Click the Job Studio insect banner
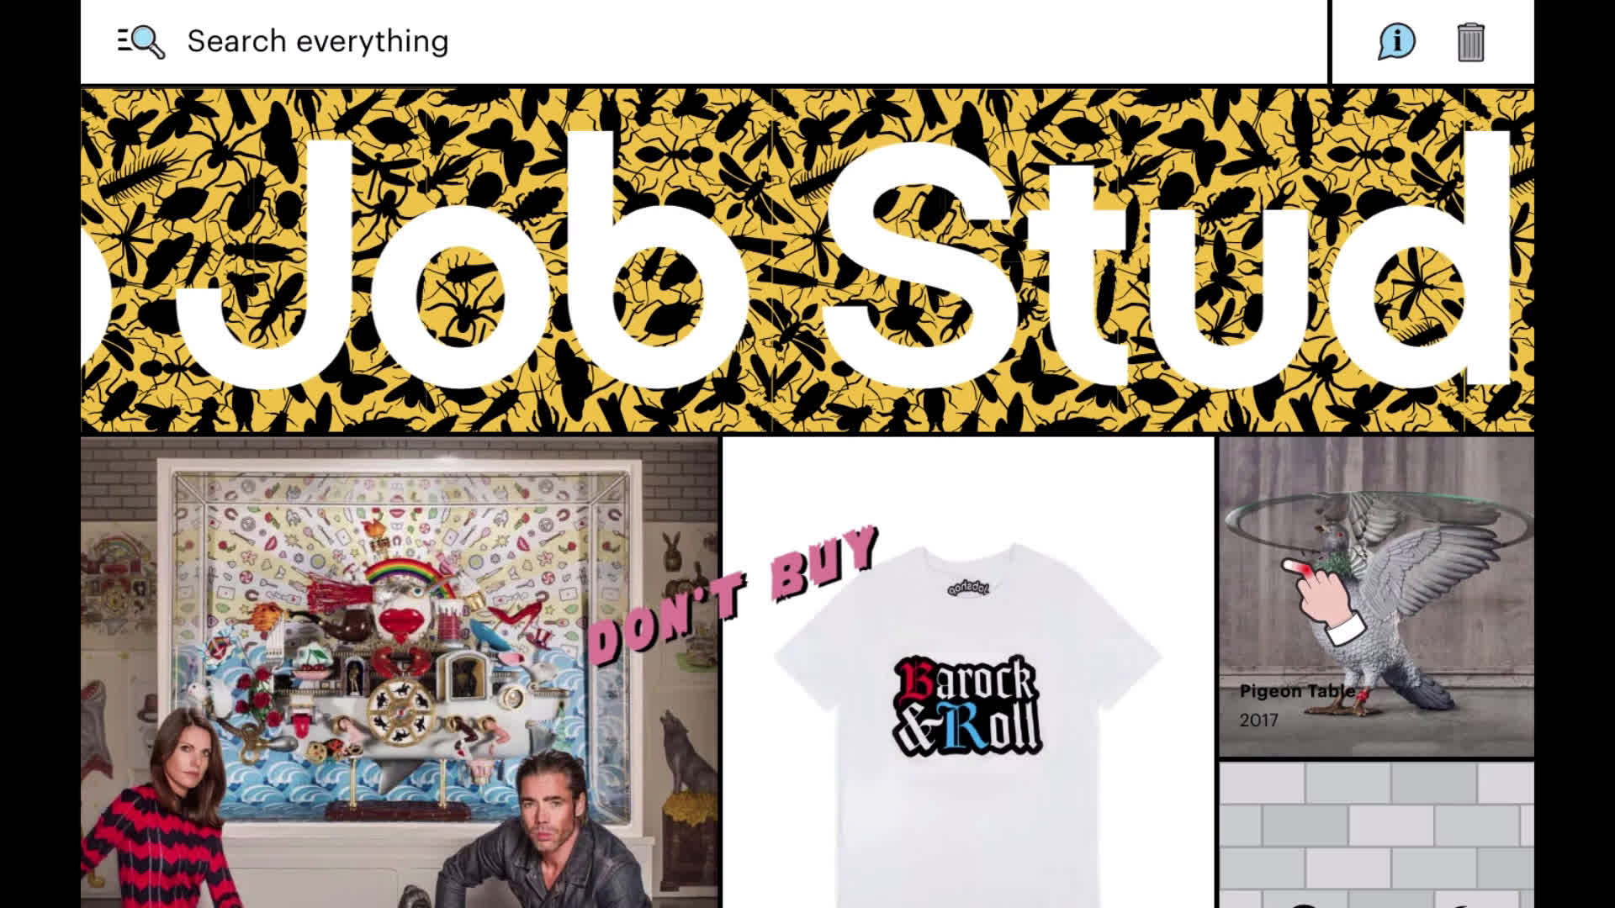Viewport: 1615px width, 908px height. (807, 261)
